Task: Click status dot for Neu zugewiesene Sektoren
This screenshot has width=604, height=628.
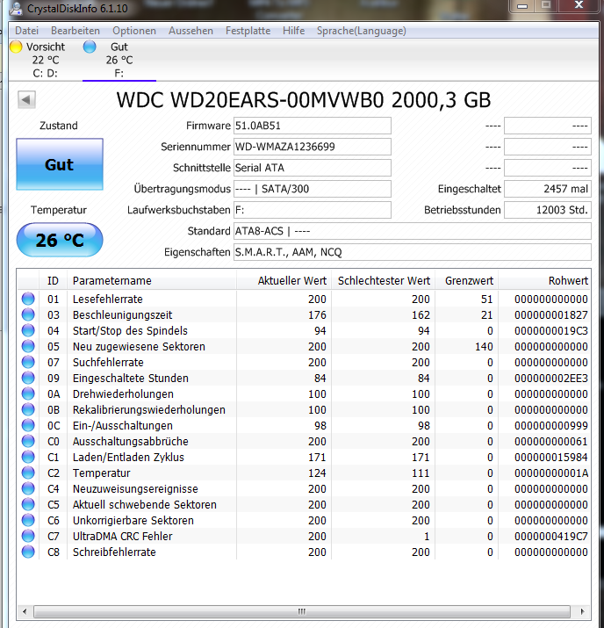Action: pyautogui.click(x=28, y=346)
